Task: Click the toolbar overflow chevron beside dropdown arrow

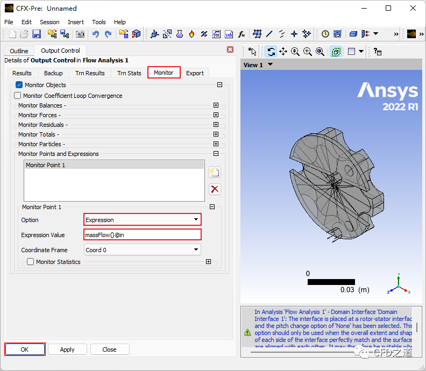Action: pyautogui.click(x=396, y=34)
